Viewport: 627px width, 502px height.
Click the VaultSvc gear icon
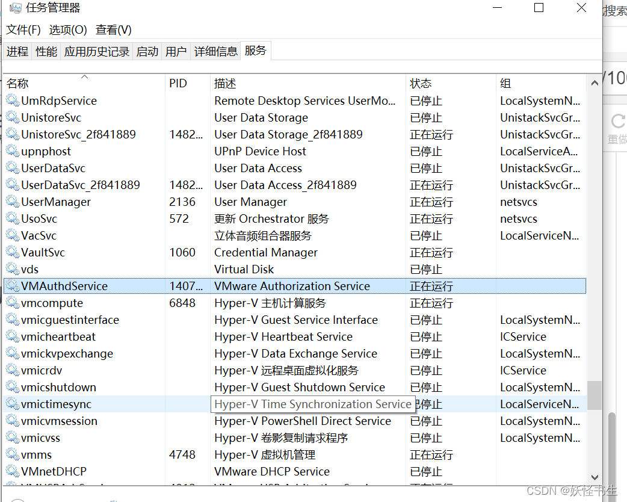click(x=13, y=252)
